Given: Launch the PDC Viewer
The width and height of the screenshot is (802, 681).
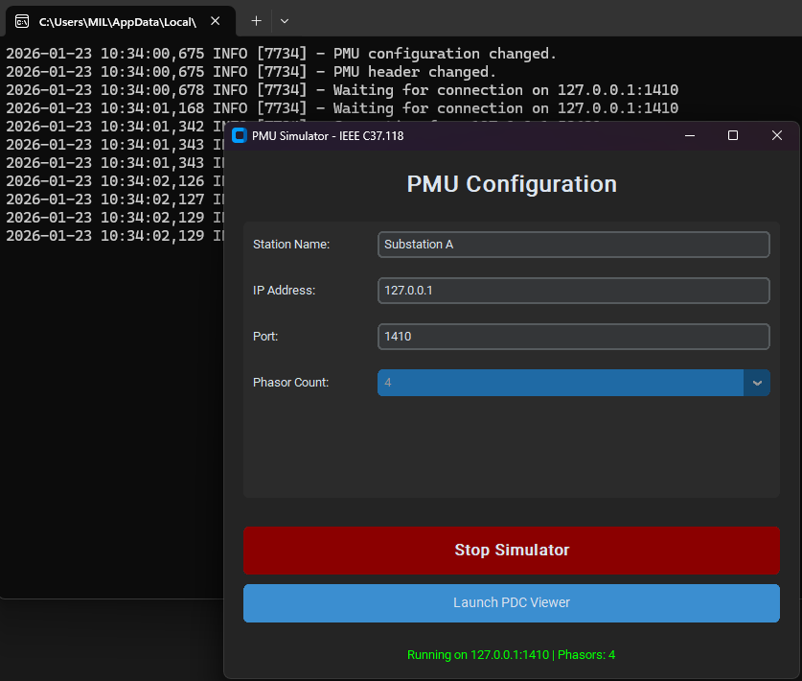Looking at the screenshot, I should 511,603.
